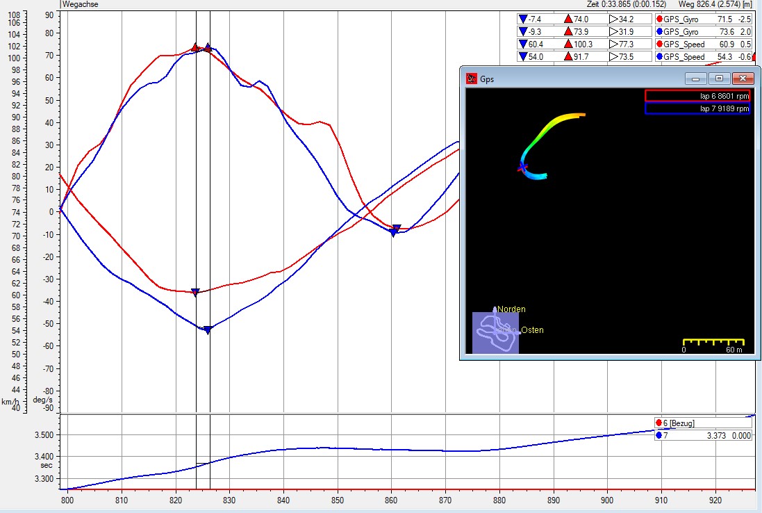
Task: Close the Gps window
Action: pyautogui.click(x=743, y=79)
